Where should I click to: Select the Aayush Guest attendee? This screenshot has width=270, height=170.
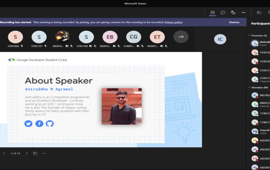(260, 131)
